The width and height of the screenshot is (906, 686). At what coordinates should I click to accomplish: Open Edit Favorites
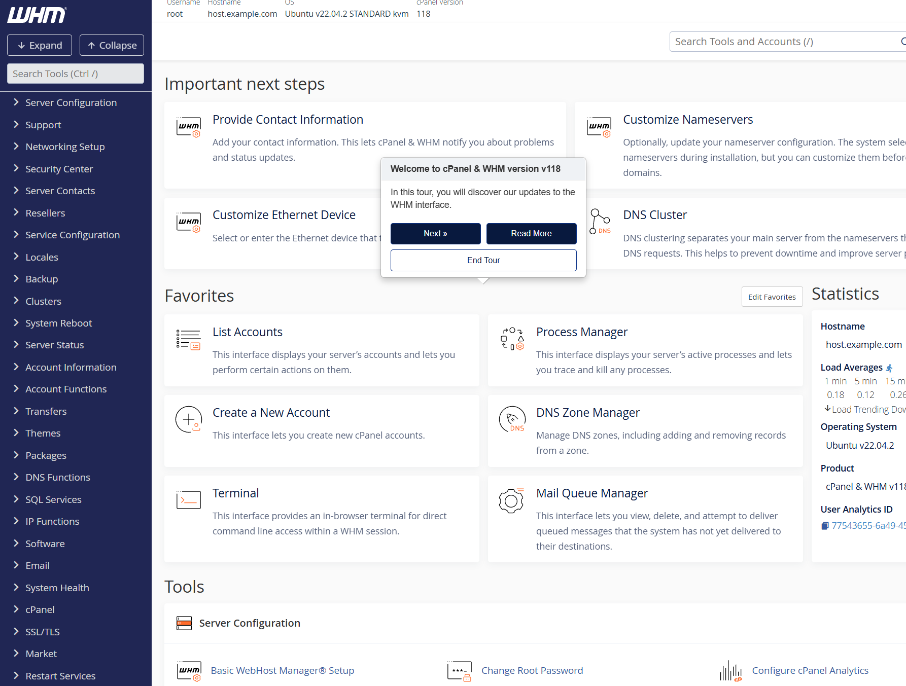pos(772,297)
